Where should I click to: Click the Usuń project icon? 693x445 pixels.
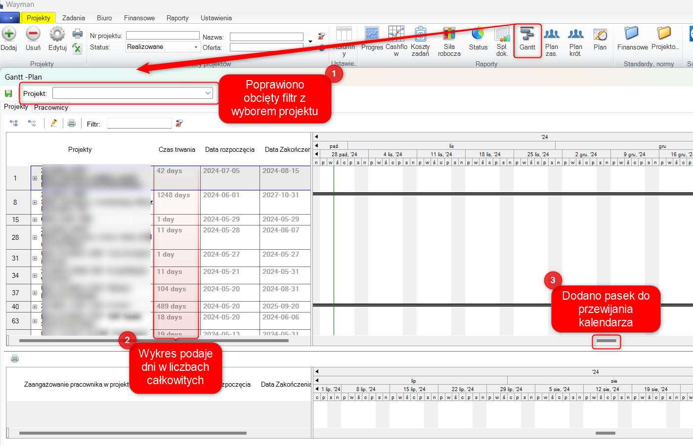pos(33,34)
